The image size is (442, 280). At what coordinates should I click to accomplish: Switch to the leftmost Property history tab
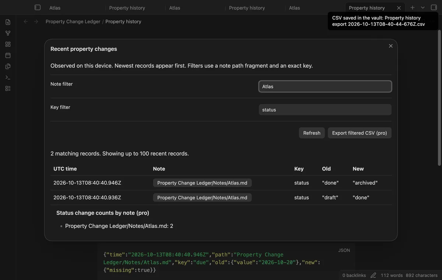pos(127,8)
